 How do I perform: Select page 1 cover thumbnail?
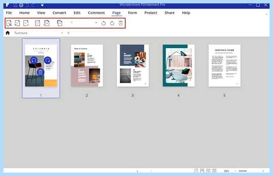(x=41, y=65)
